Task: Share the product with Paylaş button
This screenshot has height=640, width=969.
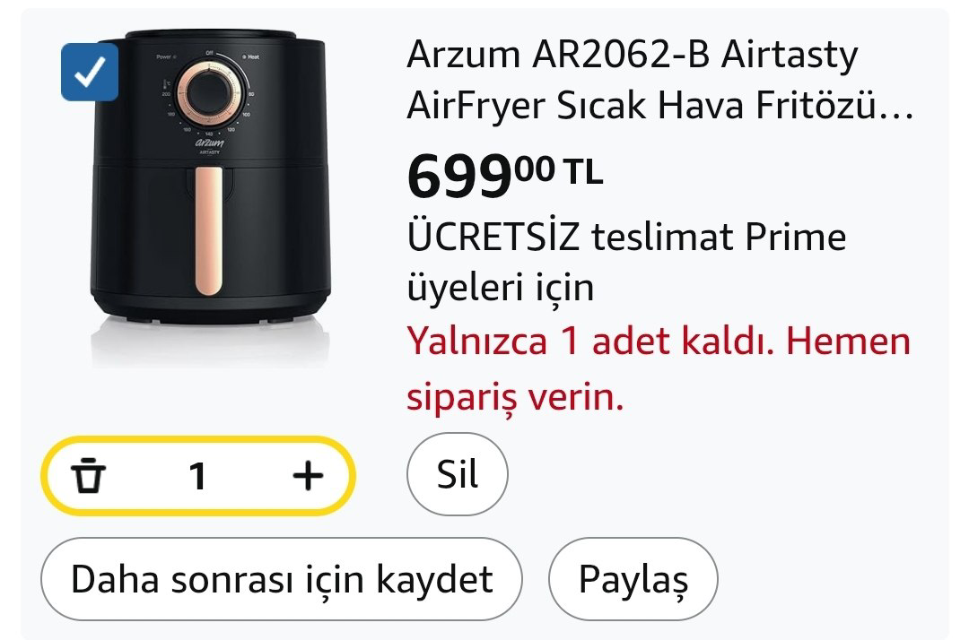Action: click(x=633, y=579)
